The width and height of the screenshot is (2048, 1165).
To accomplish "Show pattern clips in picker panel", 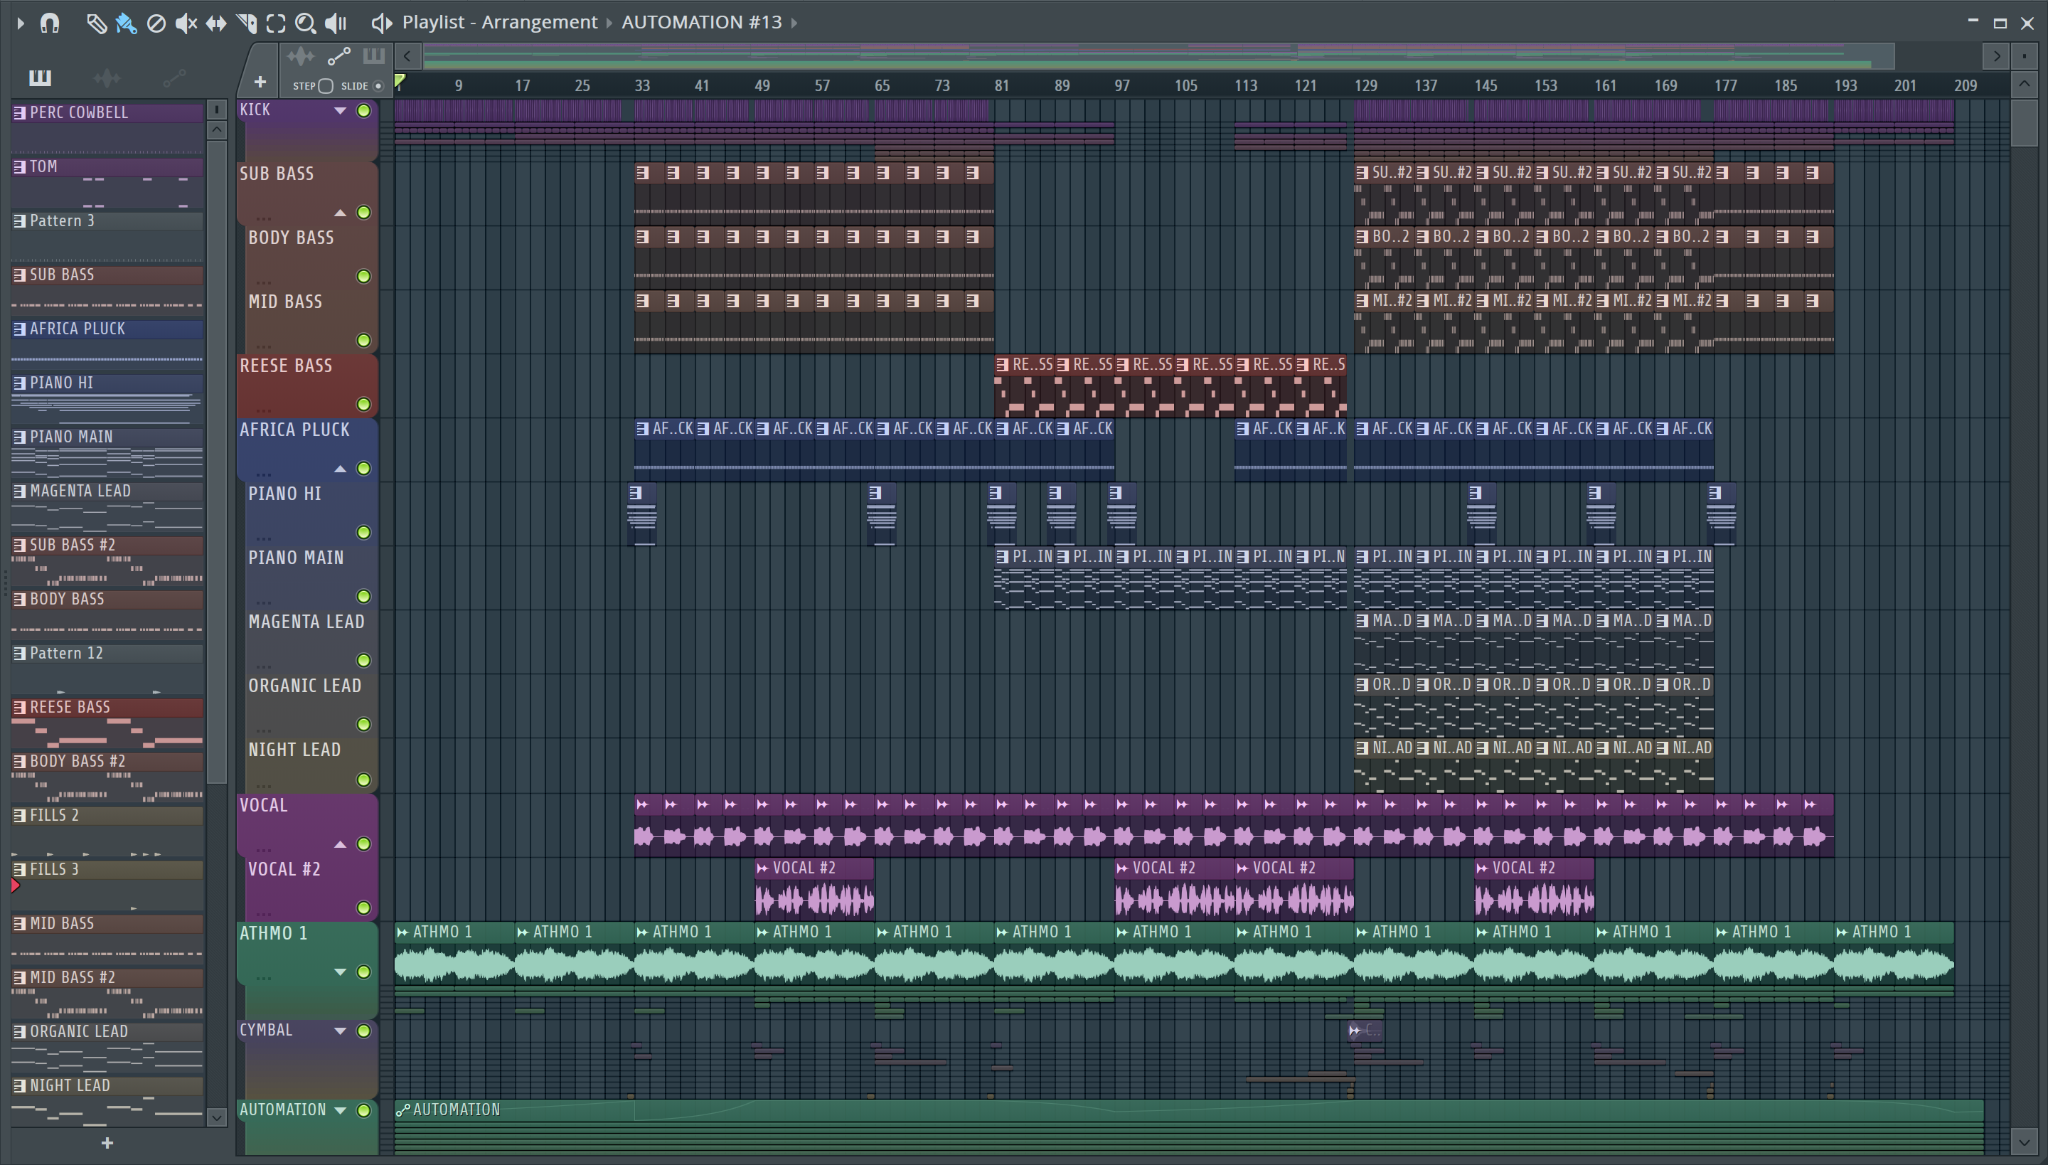I will tap(40, 78).
